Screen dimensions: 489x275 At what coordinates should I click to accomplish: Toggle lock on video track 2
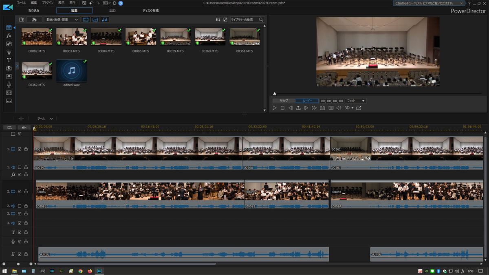click(x=26, y=191)
